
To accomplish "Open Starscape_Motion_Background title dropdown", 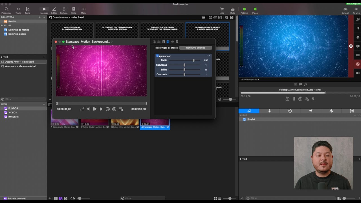I will pyautogui.click(x=89, y=41).
